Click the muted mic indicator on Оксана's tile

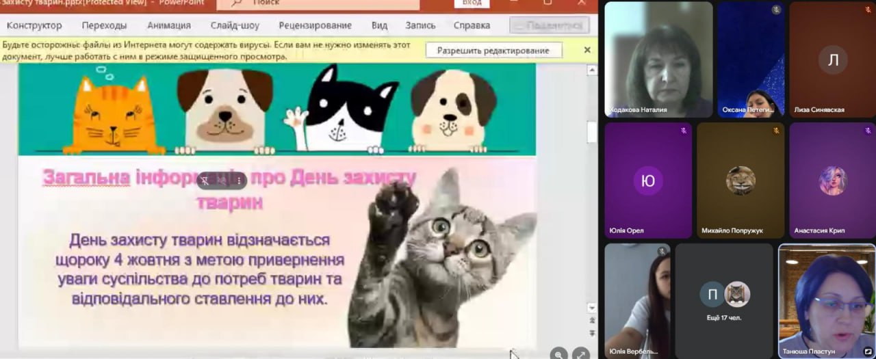[x=776, y=10]
